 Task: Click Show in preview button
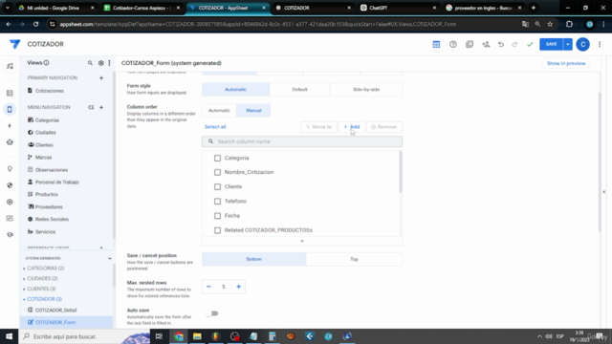[566, 63]
